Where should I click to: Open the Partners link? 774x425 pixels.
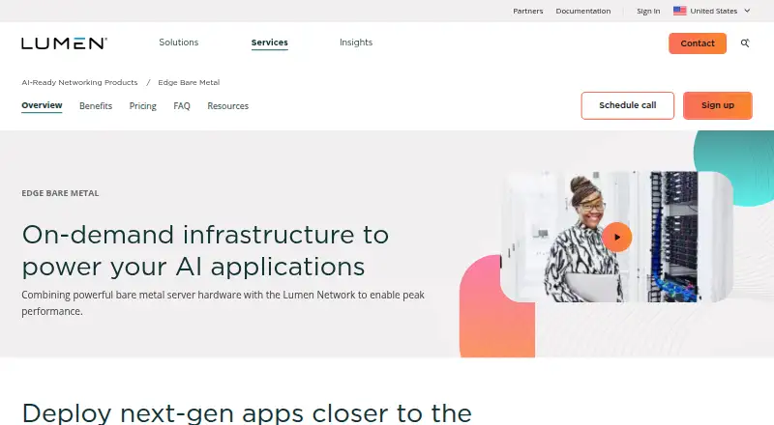pos(527,11)
